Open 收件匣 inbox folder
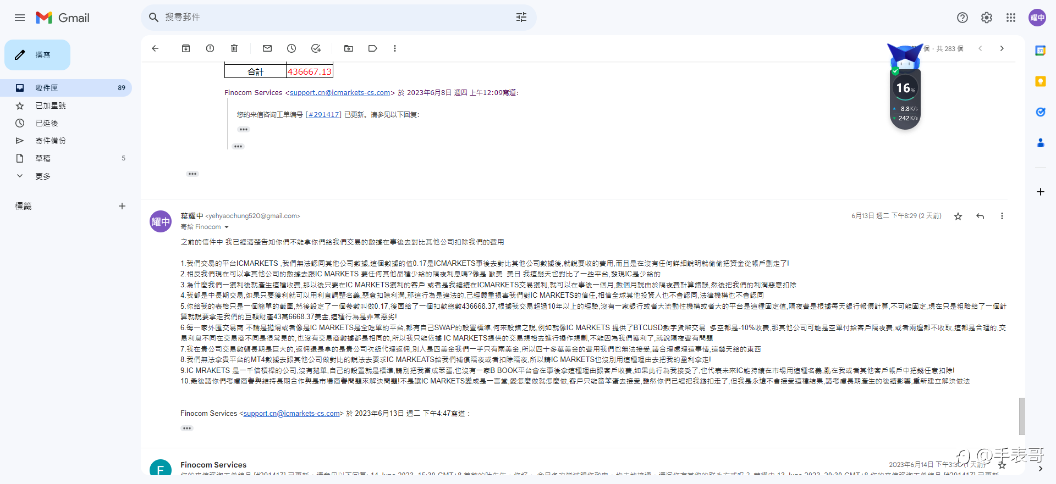 [66, 88]
